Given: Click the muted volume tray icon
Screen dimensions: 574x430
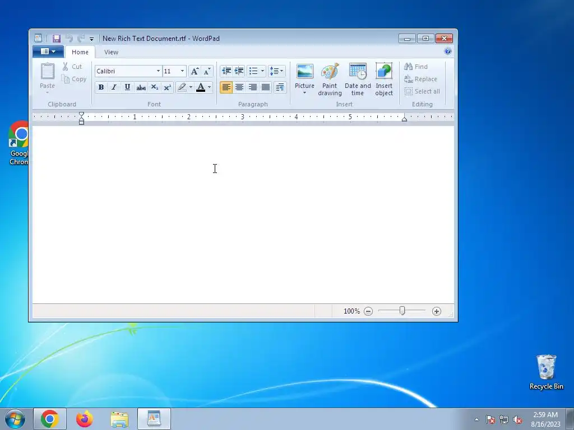Looking at the screenshot, I should click(517, 420).
